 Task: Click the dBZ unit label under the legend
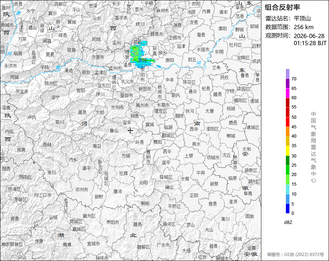[x=288, y=223]
